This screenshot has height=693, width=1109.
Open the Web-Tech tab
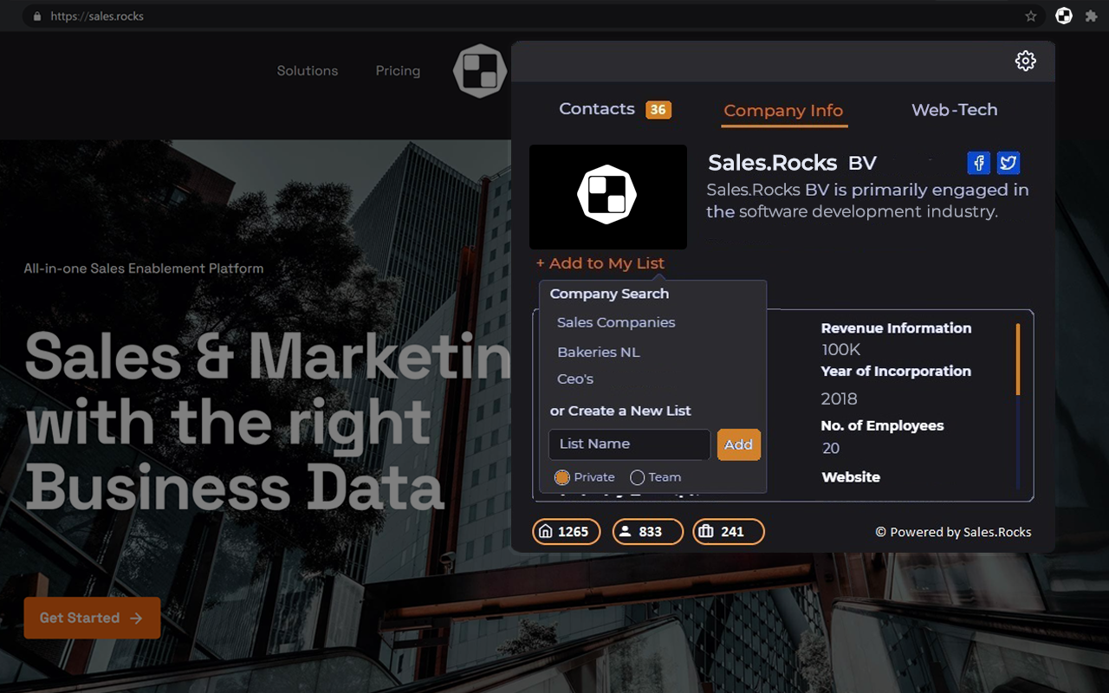[x=954, y=109]
